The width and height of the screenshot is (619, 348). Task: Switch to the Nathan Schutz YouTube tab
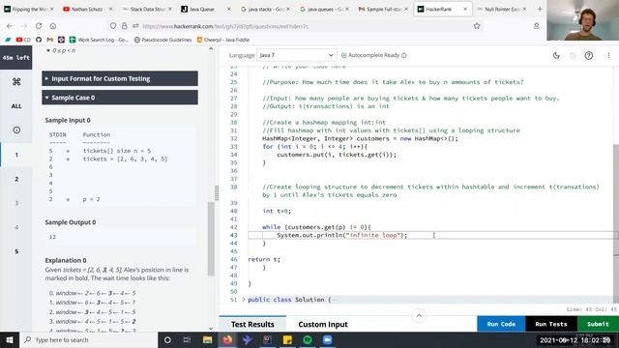coord(87,9)
